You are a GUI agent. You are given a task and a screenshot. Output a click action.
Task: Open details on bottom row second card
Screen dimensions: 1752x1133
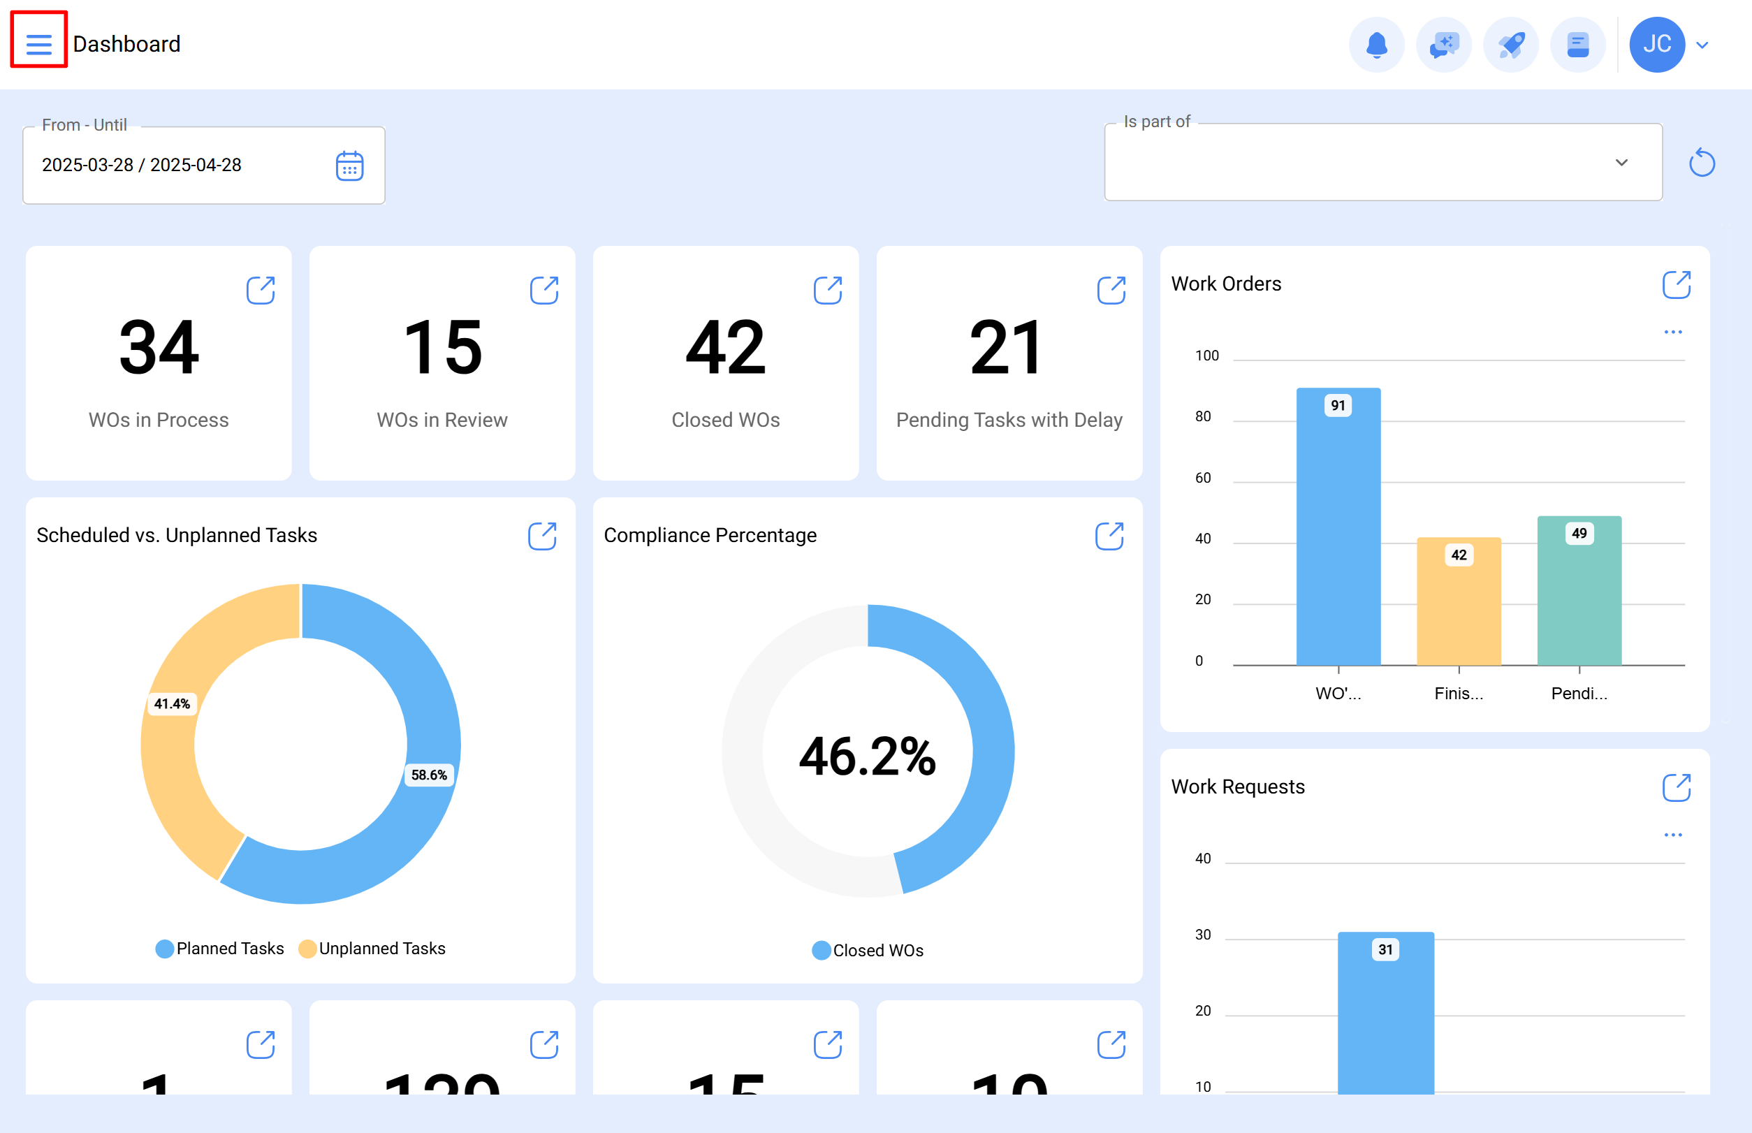[x=543, y=1044]
